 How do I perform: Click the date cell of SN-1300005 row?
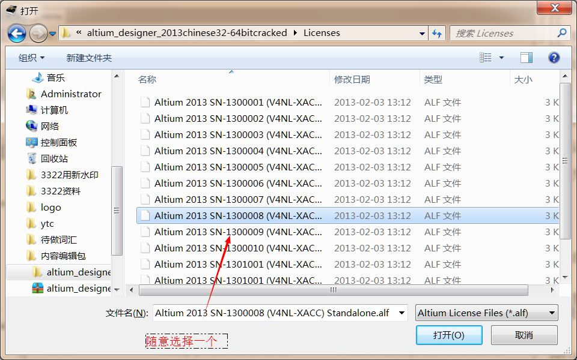click(x=373, y=167)
